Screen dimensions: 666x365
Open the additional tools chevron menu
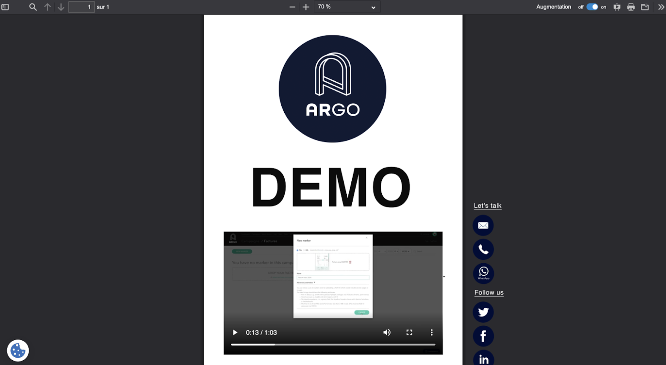click(x=661, y=7)
